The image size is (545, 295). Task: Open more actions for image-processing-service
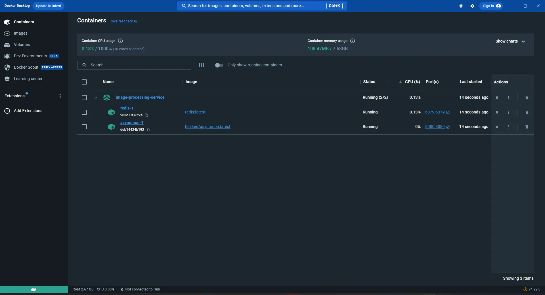(508, 98)
